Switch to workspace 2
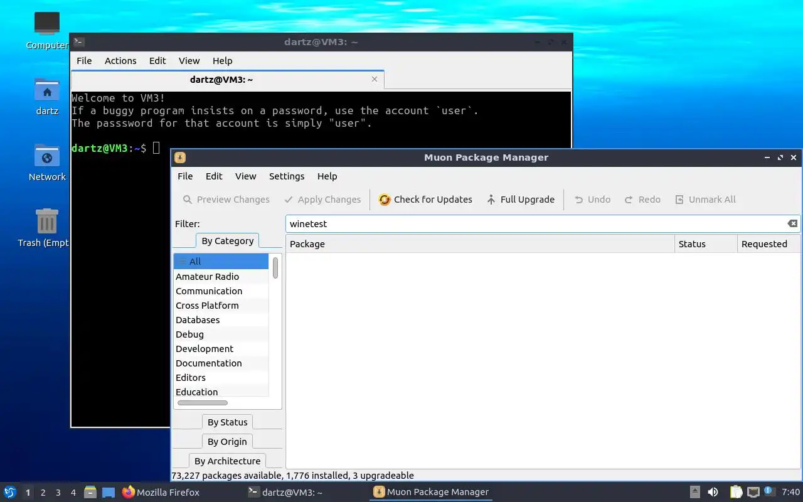 (43, 493)
